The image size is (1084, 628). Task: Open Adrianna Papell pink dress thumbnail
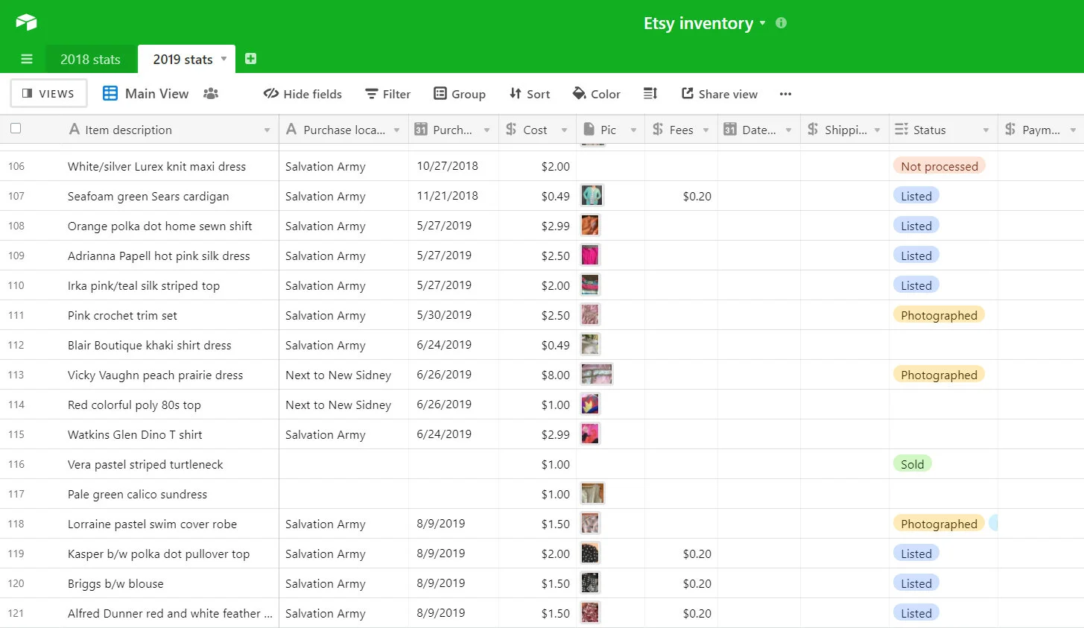tap(590, 255)
